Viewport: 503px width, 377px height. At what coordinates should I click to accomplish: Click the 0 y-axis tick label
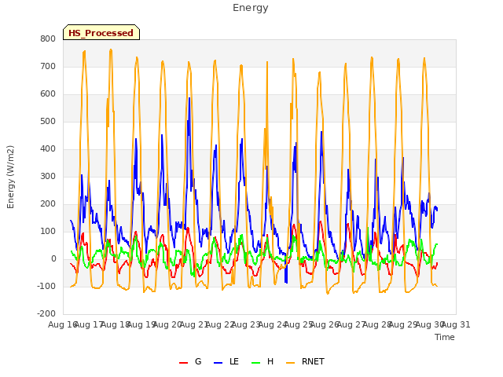click(53, 259)
